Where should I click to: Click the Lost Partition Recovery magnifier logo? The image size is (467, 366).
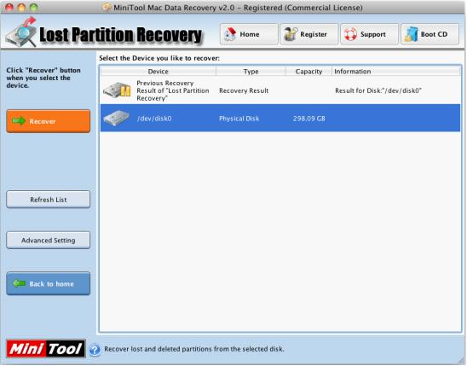[21, 32]
